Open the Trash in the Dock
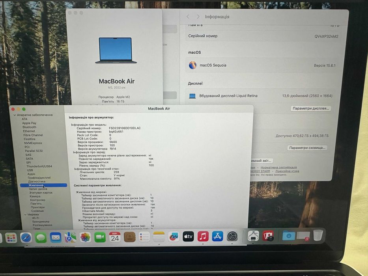 pyautogui.click(x=318, y=235)
